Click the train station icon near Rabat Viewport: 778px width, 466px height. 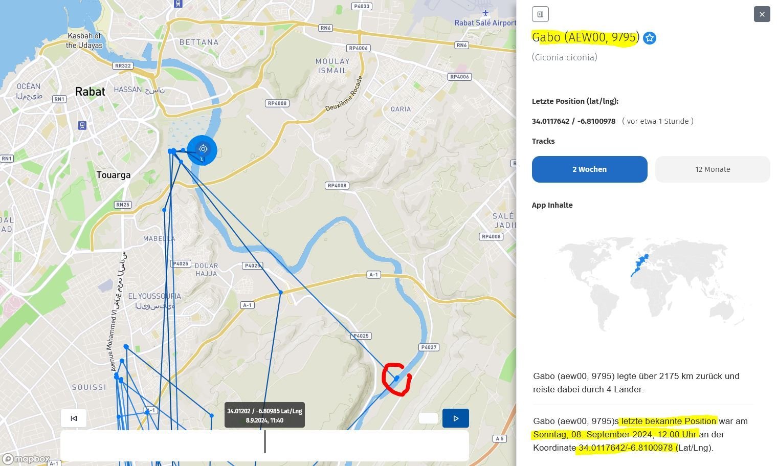82,125
